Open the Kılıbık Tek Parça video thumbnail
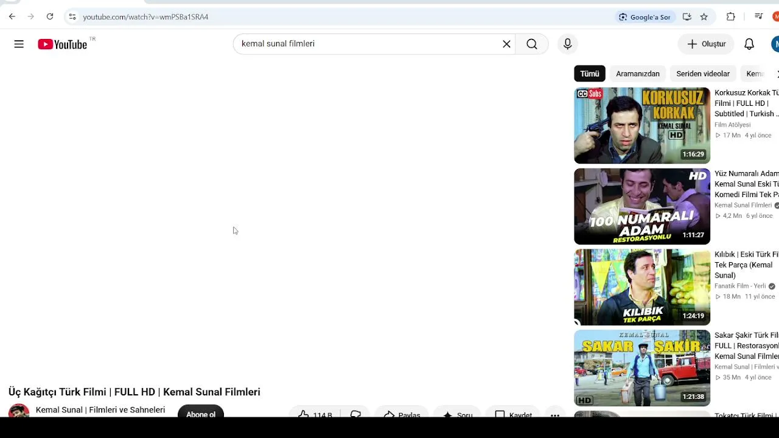Screen dimensions: 779x438 pyautogui.click(x=642, y=287)
